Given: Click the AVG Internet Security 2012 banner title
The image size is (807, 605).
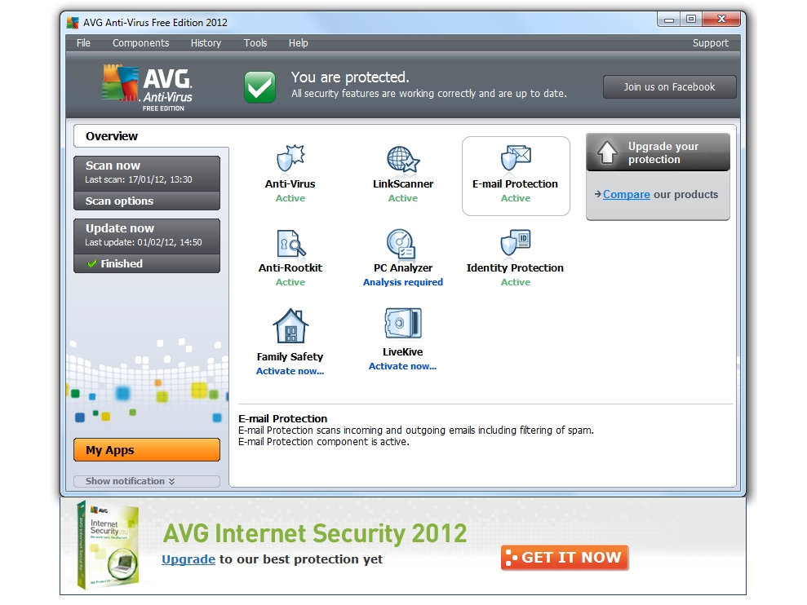Looking at the screenshot, I should pos(315,533).
